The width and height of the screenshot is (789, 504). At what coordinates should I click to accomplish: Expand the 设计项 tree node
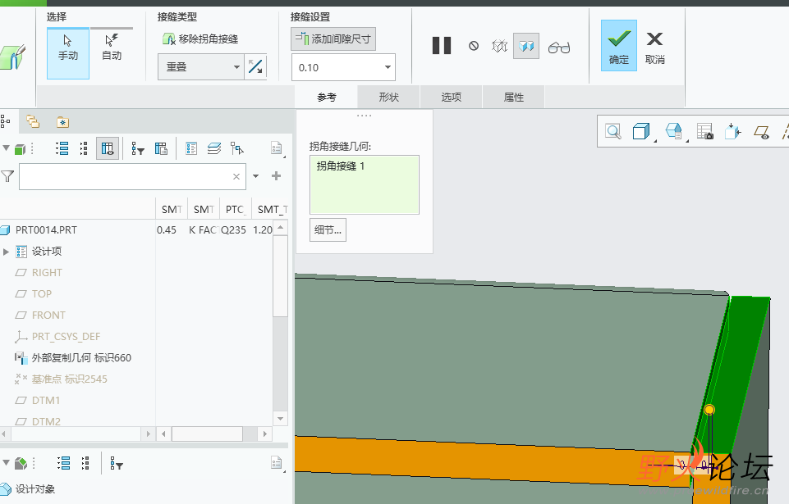tap(6, 252)
